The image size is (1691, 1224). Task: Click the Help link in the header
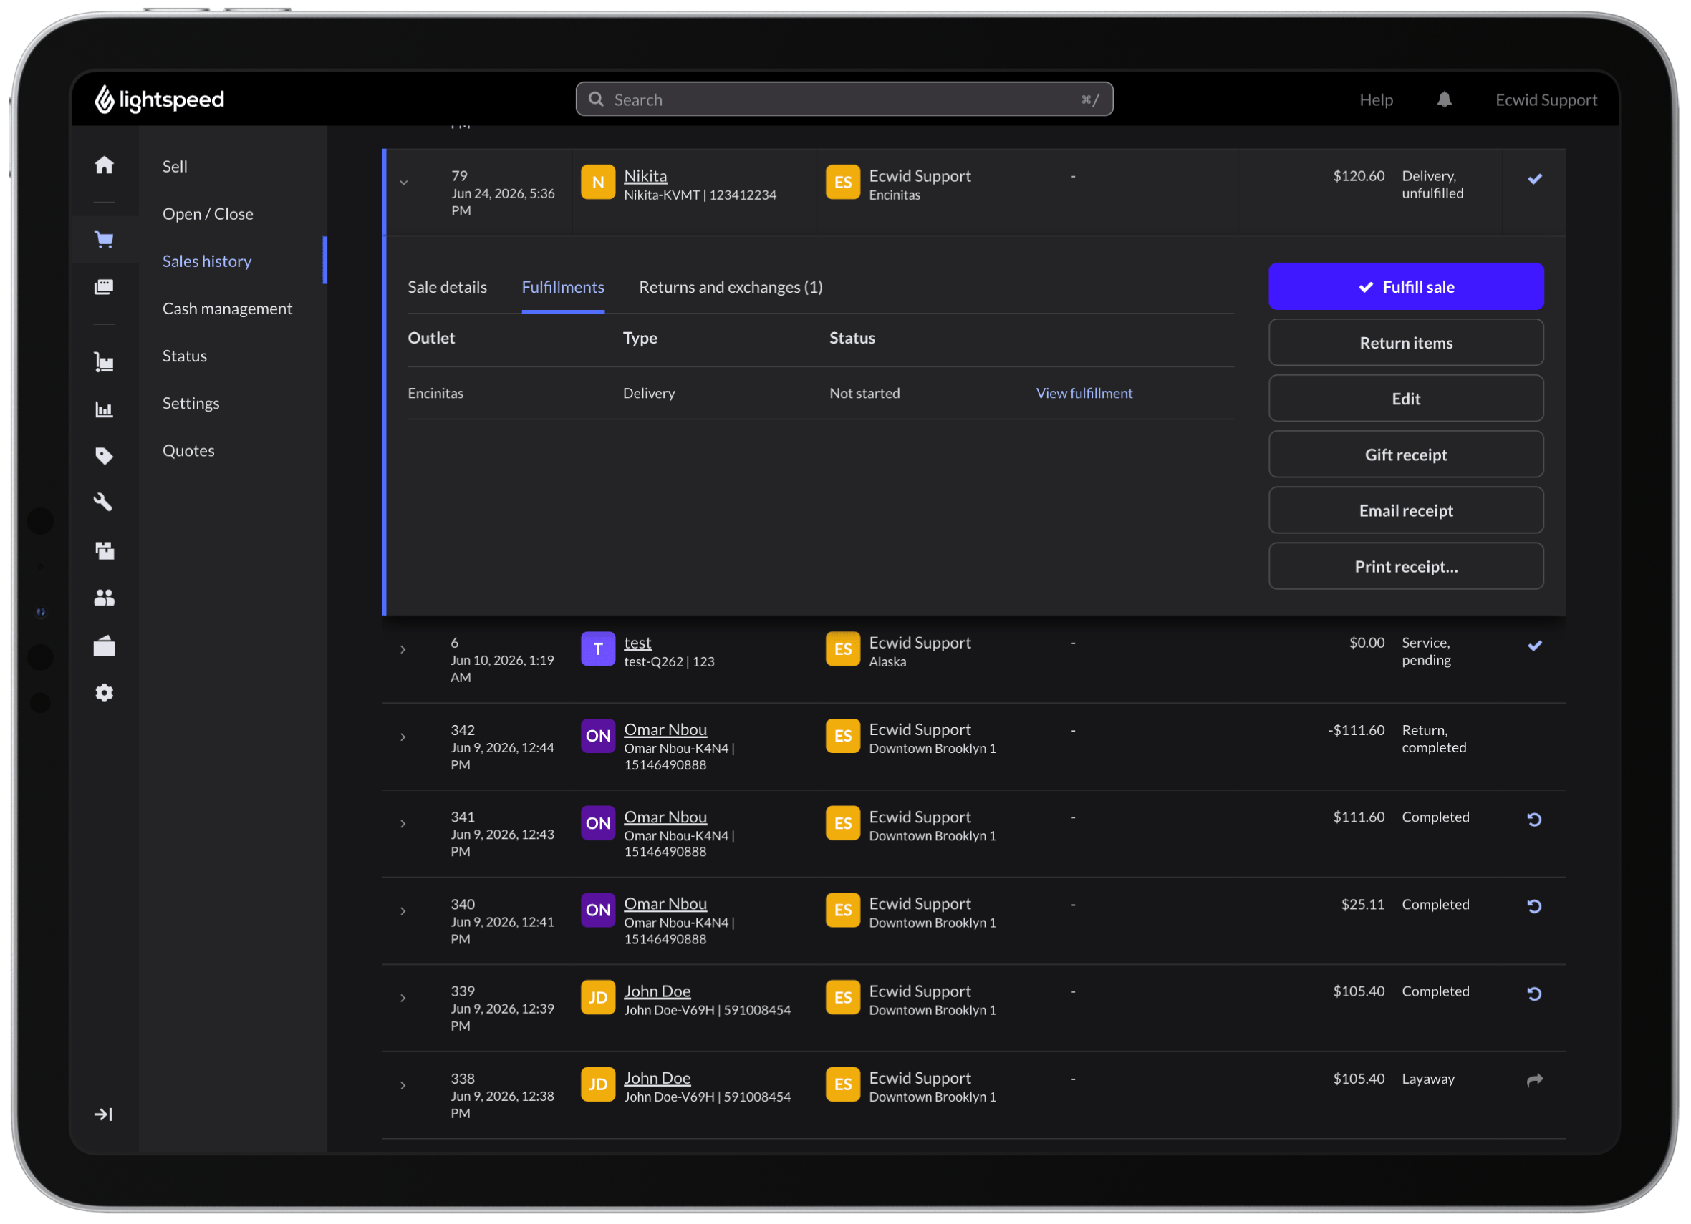coord(1376,99)
